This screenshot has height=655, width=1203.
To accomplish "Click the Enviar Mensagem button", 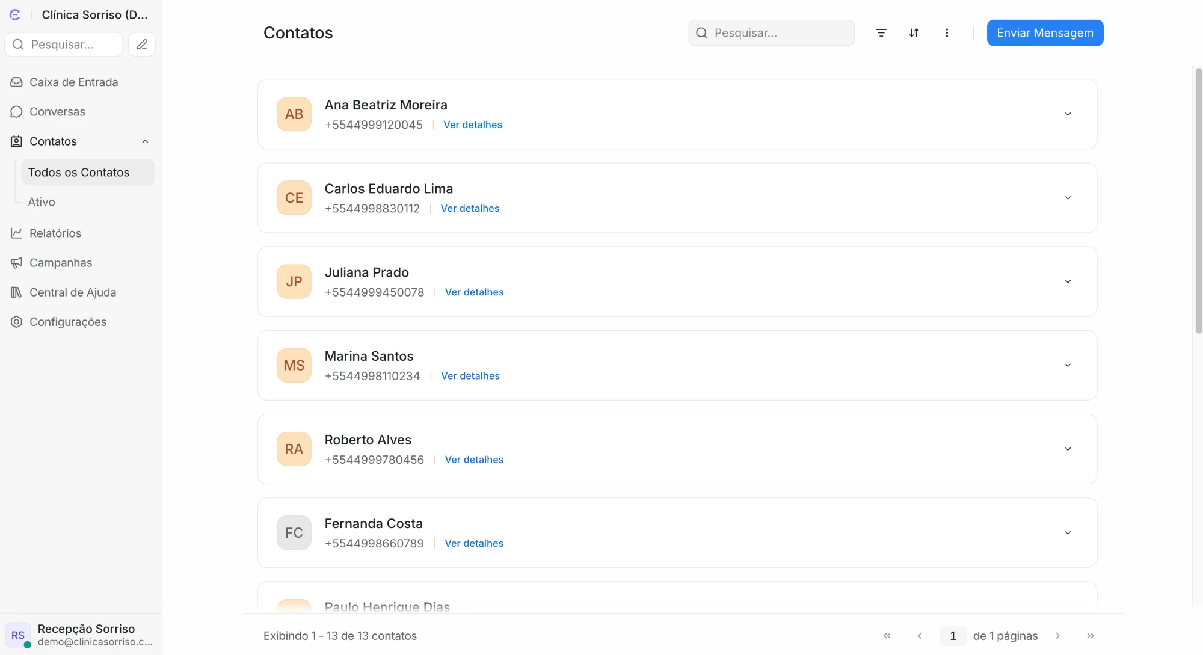I will (x=1045, y=33).
